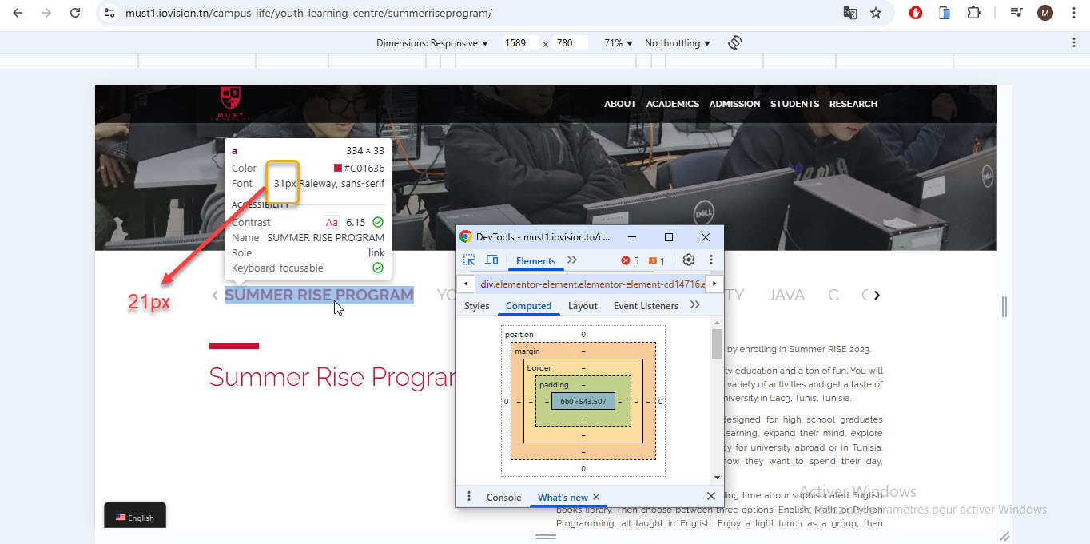Edit the viewport height field 780

click(571, 43)
